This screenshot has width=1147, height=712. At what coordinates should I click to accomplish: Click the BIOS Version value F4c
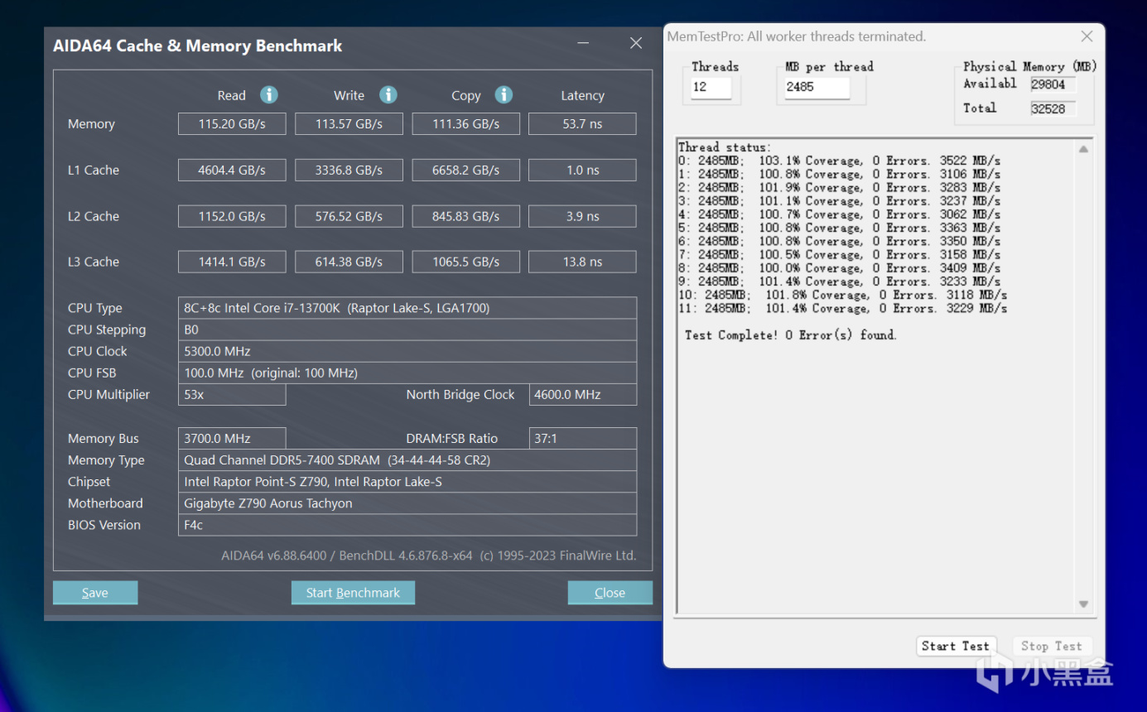(x=407, y=525)
